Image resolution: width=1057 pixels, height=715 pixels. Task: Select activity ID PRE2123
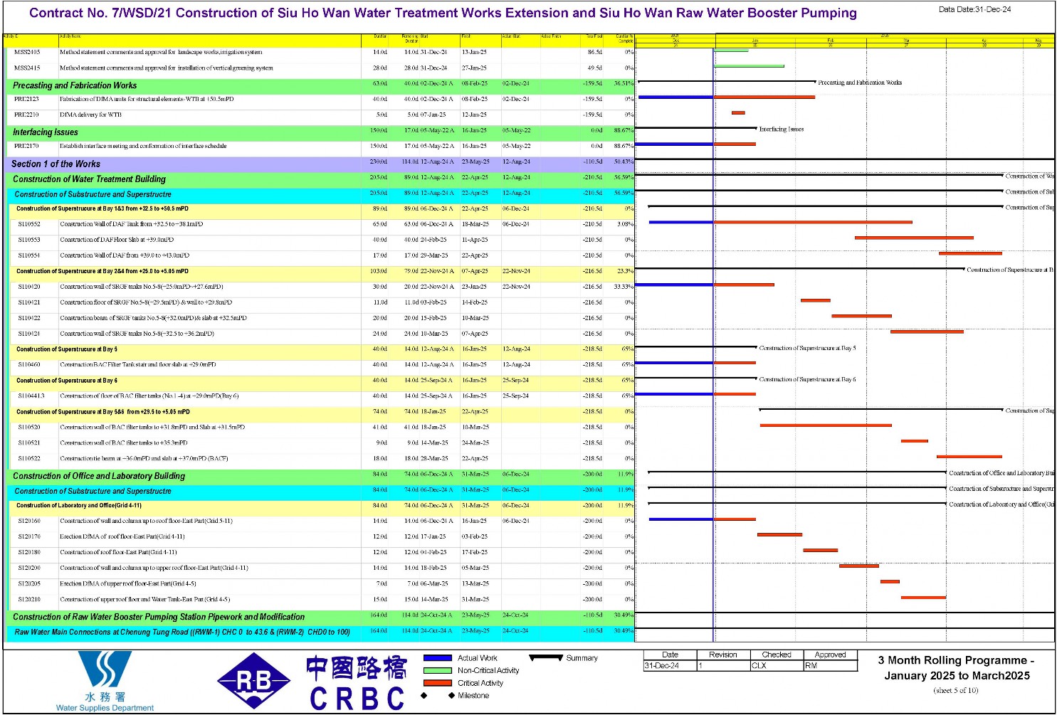[x=26, y=100]
